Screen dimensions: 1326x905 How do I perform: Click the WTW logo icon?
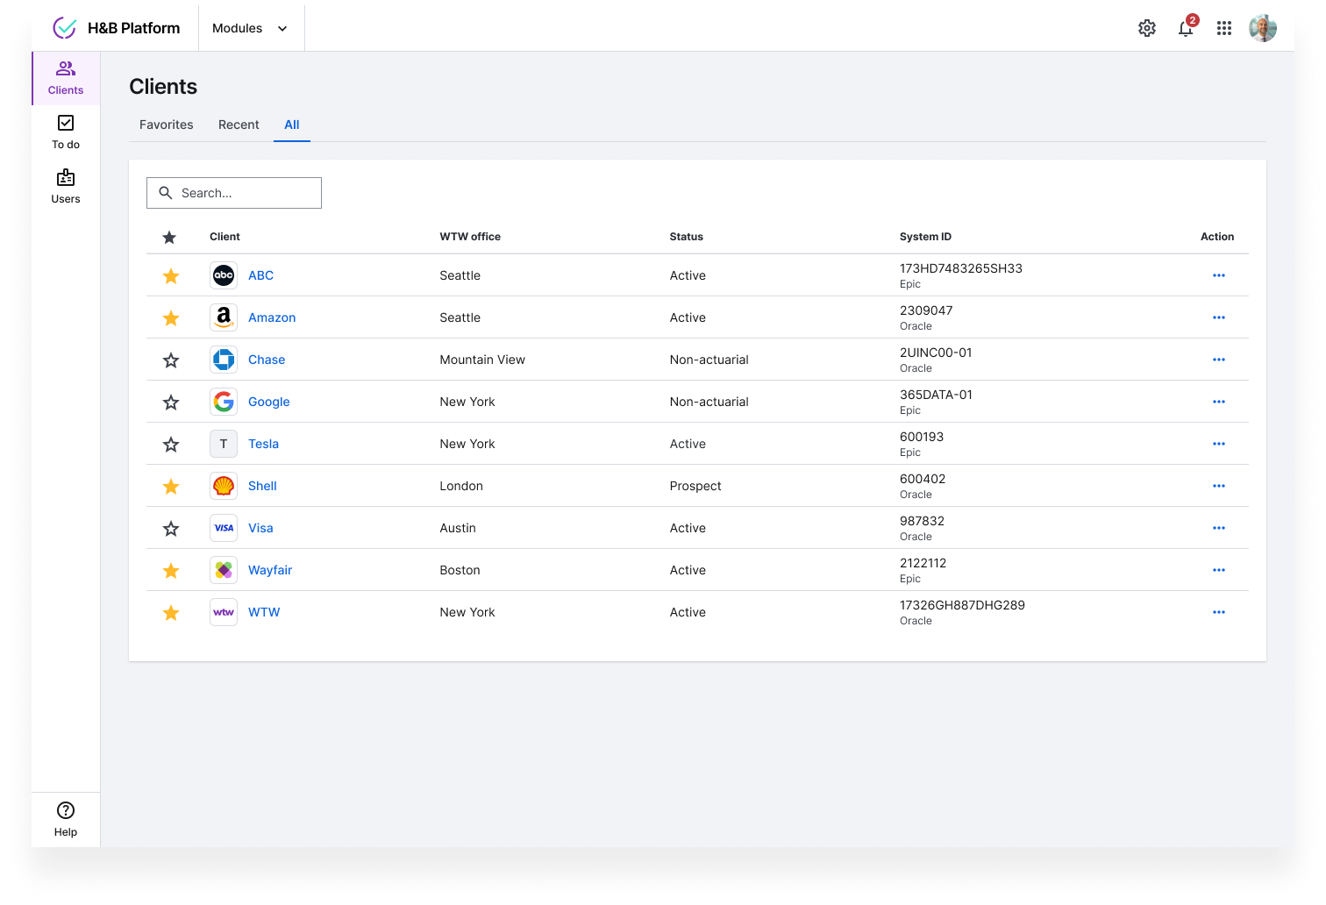224,612
